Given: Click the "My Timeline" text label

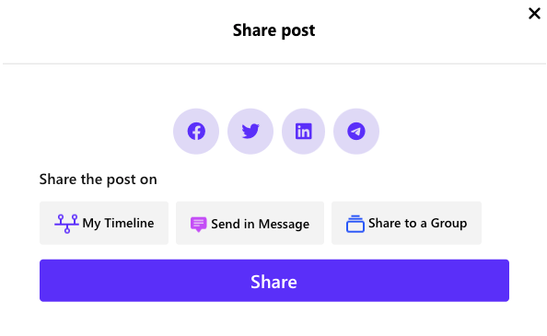Looking at the screenshot, I should [118, 223].
